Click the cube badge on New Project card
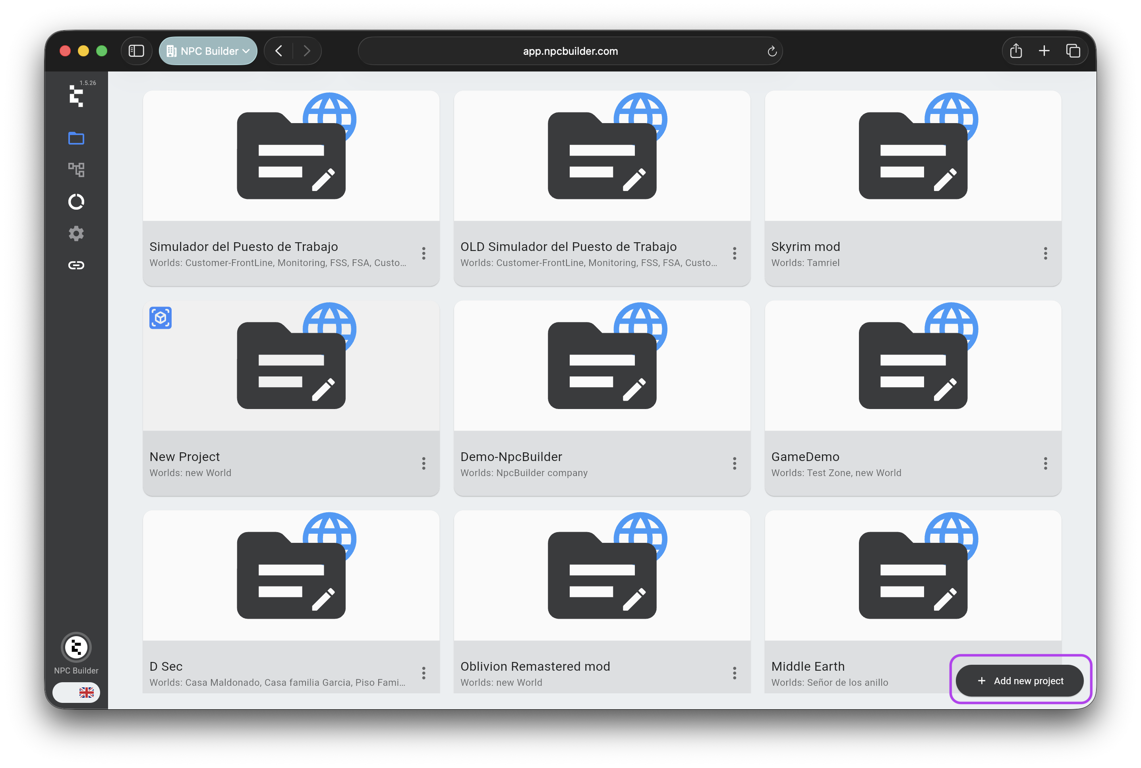Screen dimensions: 1141x768 (160, 318)
